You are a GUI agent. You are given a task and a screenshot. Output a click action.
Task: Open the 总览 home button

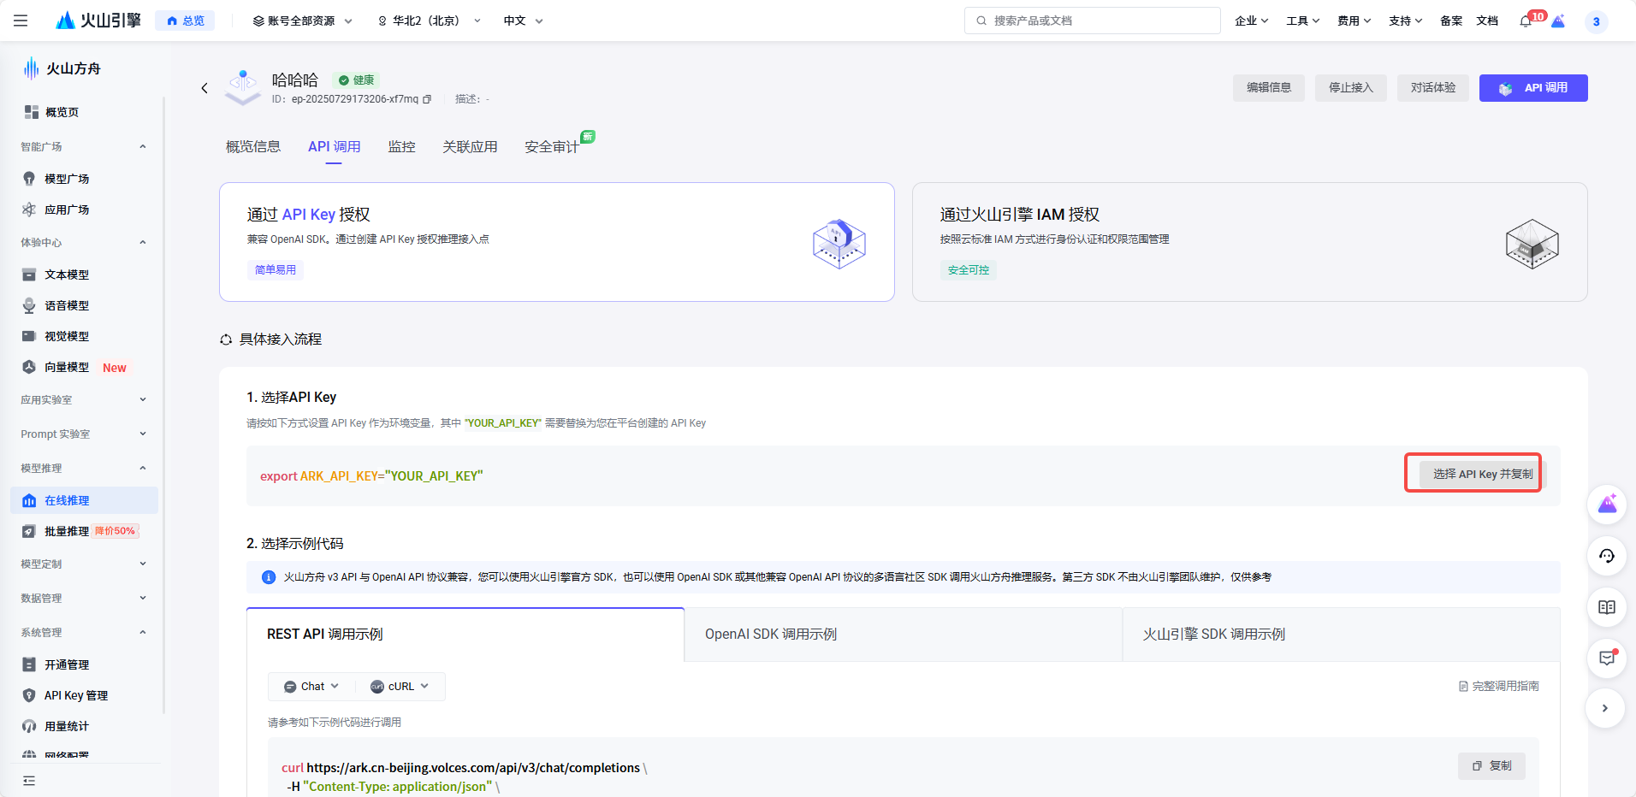[186, 21]
